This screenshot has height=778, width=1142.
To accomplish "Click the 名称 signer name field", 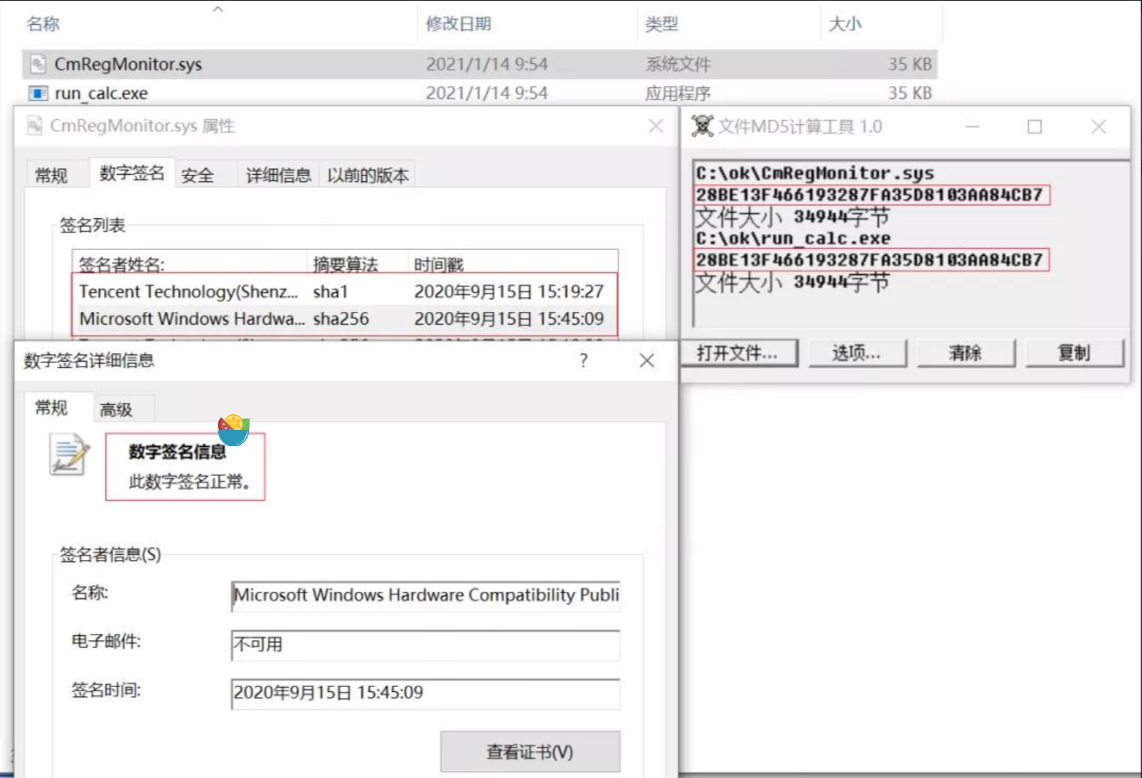I will point(425,595).
